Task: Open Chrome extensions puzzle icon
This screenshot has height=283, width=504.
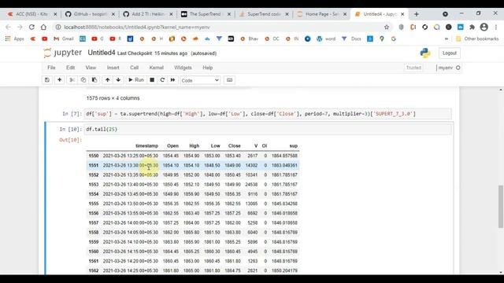Action: (472, 28)
